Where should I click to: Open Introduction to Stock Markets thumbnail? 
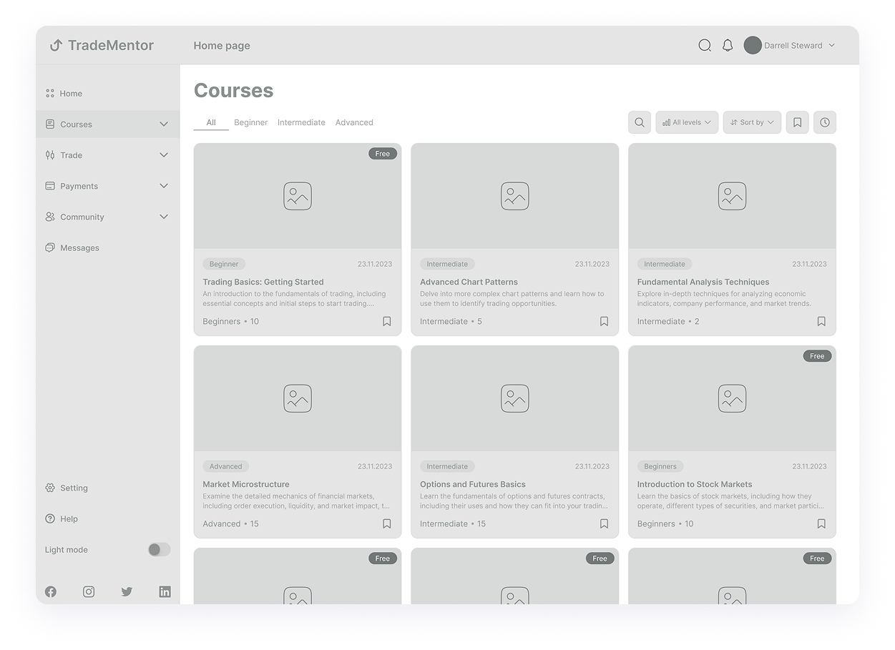click(x=732, y=398)
